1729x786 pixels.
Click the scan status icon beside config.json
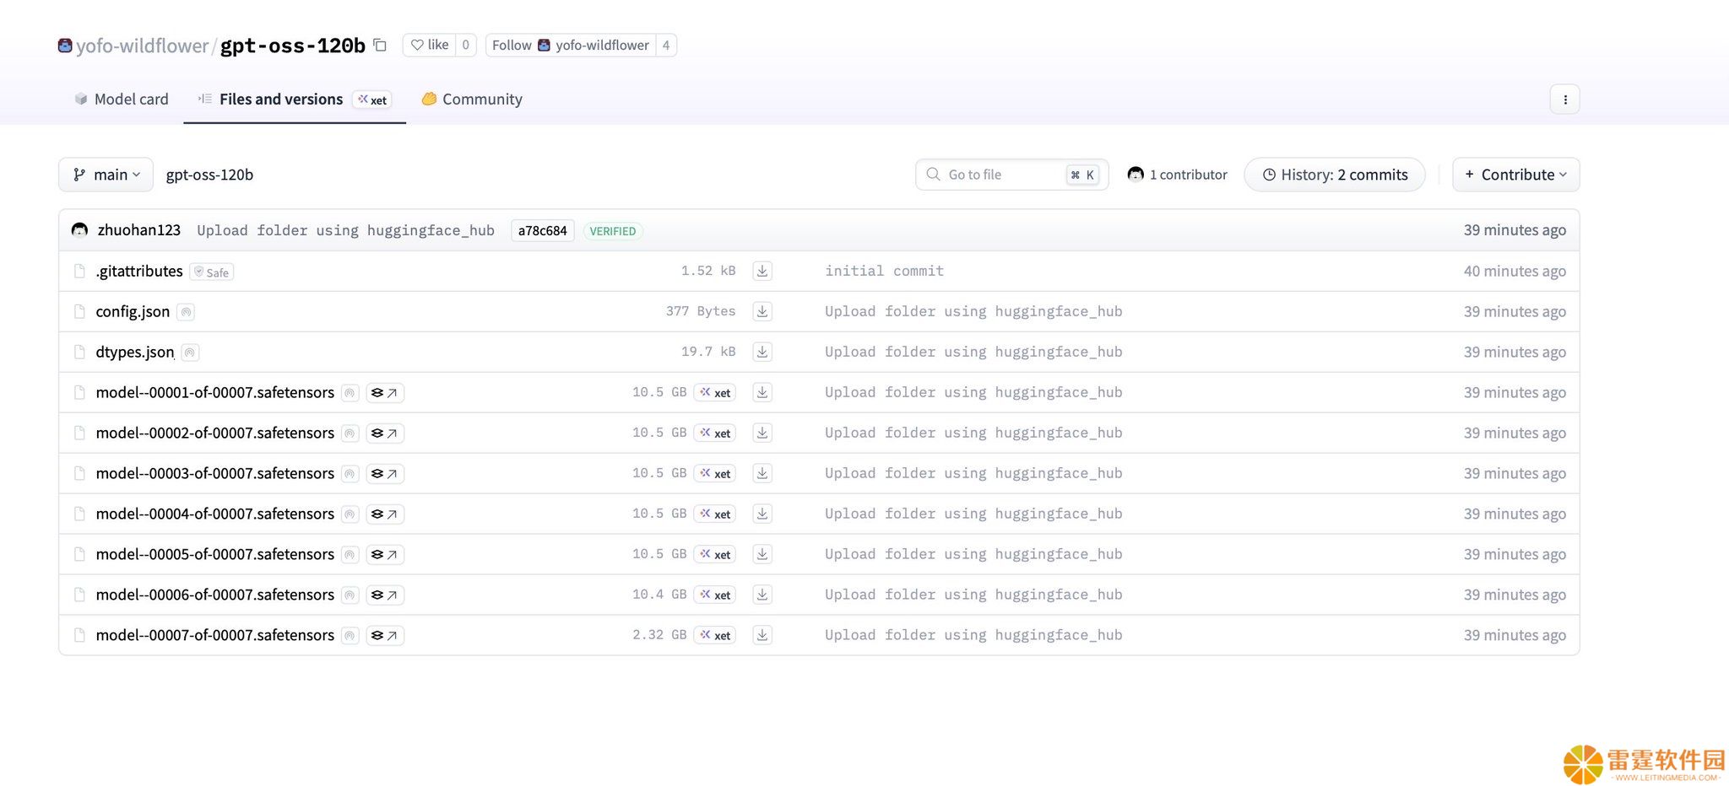point(187,312)
